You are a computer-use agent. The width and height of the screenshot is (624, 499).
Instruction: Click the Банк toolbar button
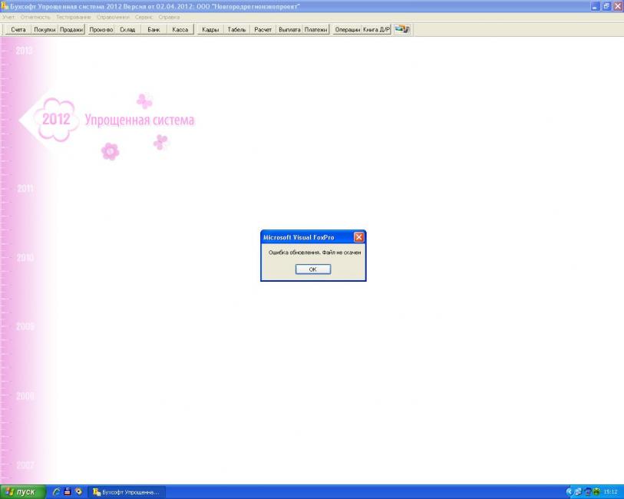pyautogui.click(x=154, y=29)
